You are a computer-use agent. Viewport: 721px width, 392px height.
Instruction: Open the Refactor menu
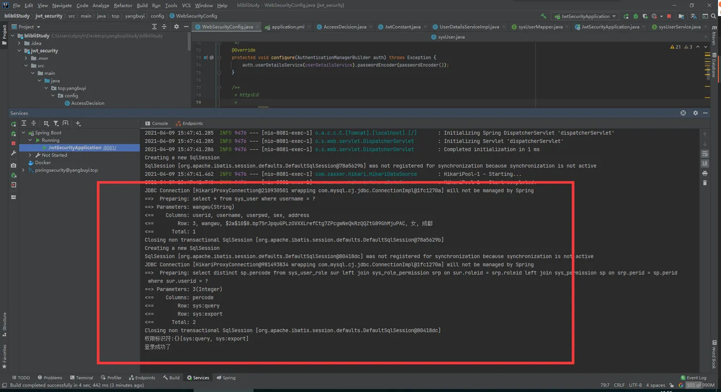[123, 5]
